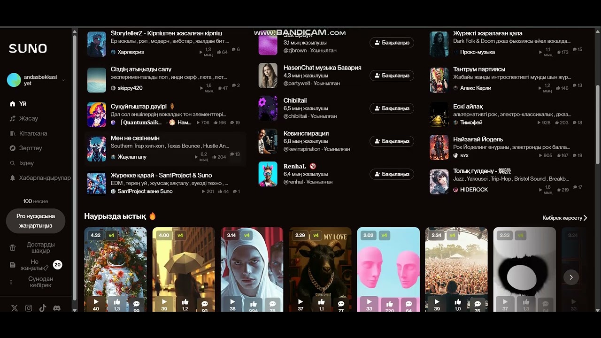Click the fire icon next to Наурызда ыстық
The image size is (601, 338).
152,216
